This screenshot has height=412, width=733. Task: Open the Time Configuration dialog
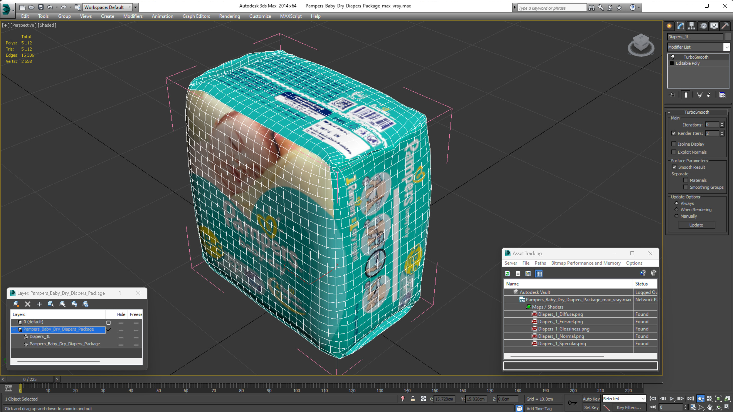pyautogui.click(x=693, y=407)
